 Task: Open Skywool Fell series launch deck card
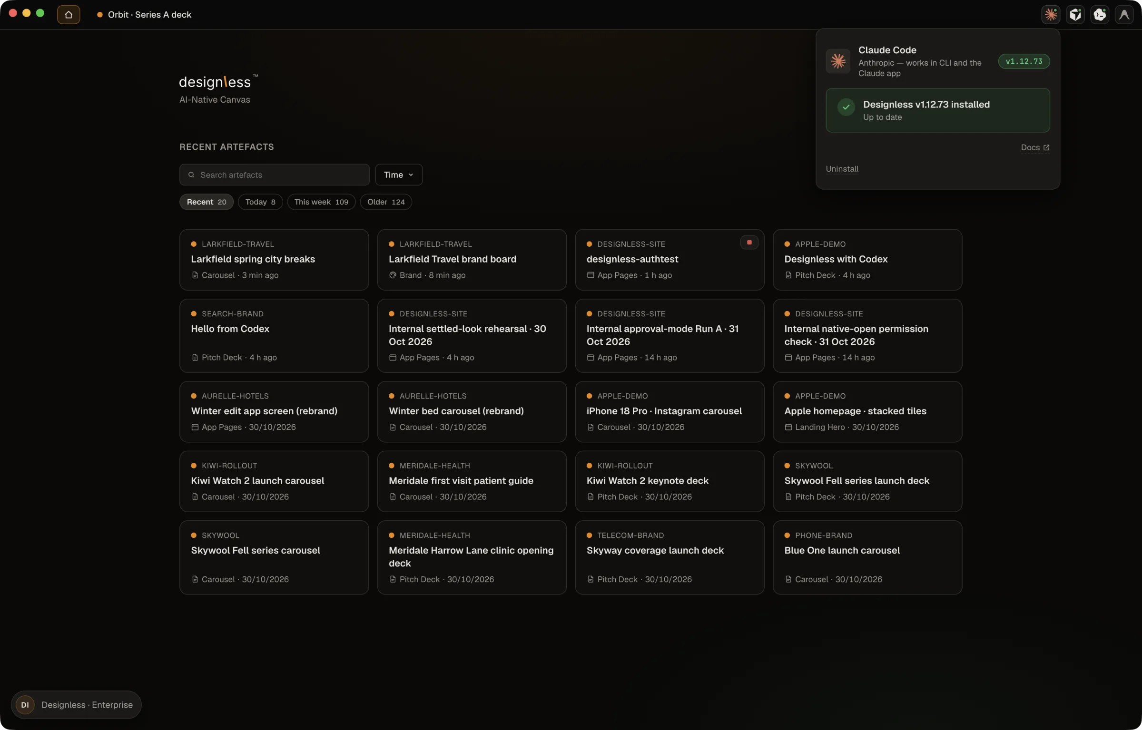pyautogui.click(x=867, y=482)
